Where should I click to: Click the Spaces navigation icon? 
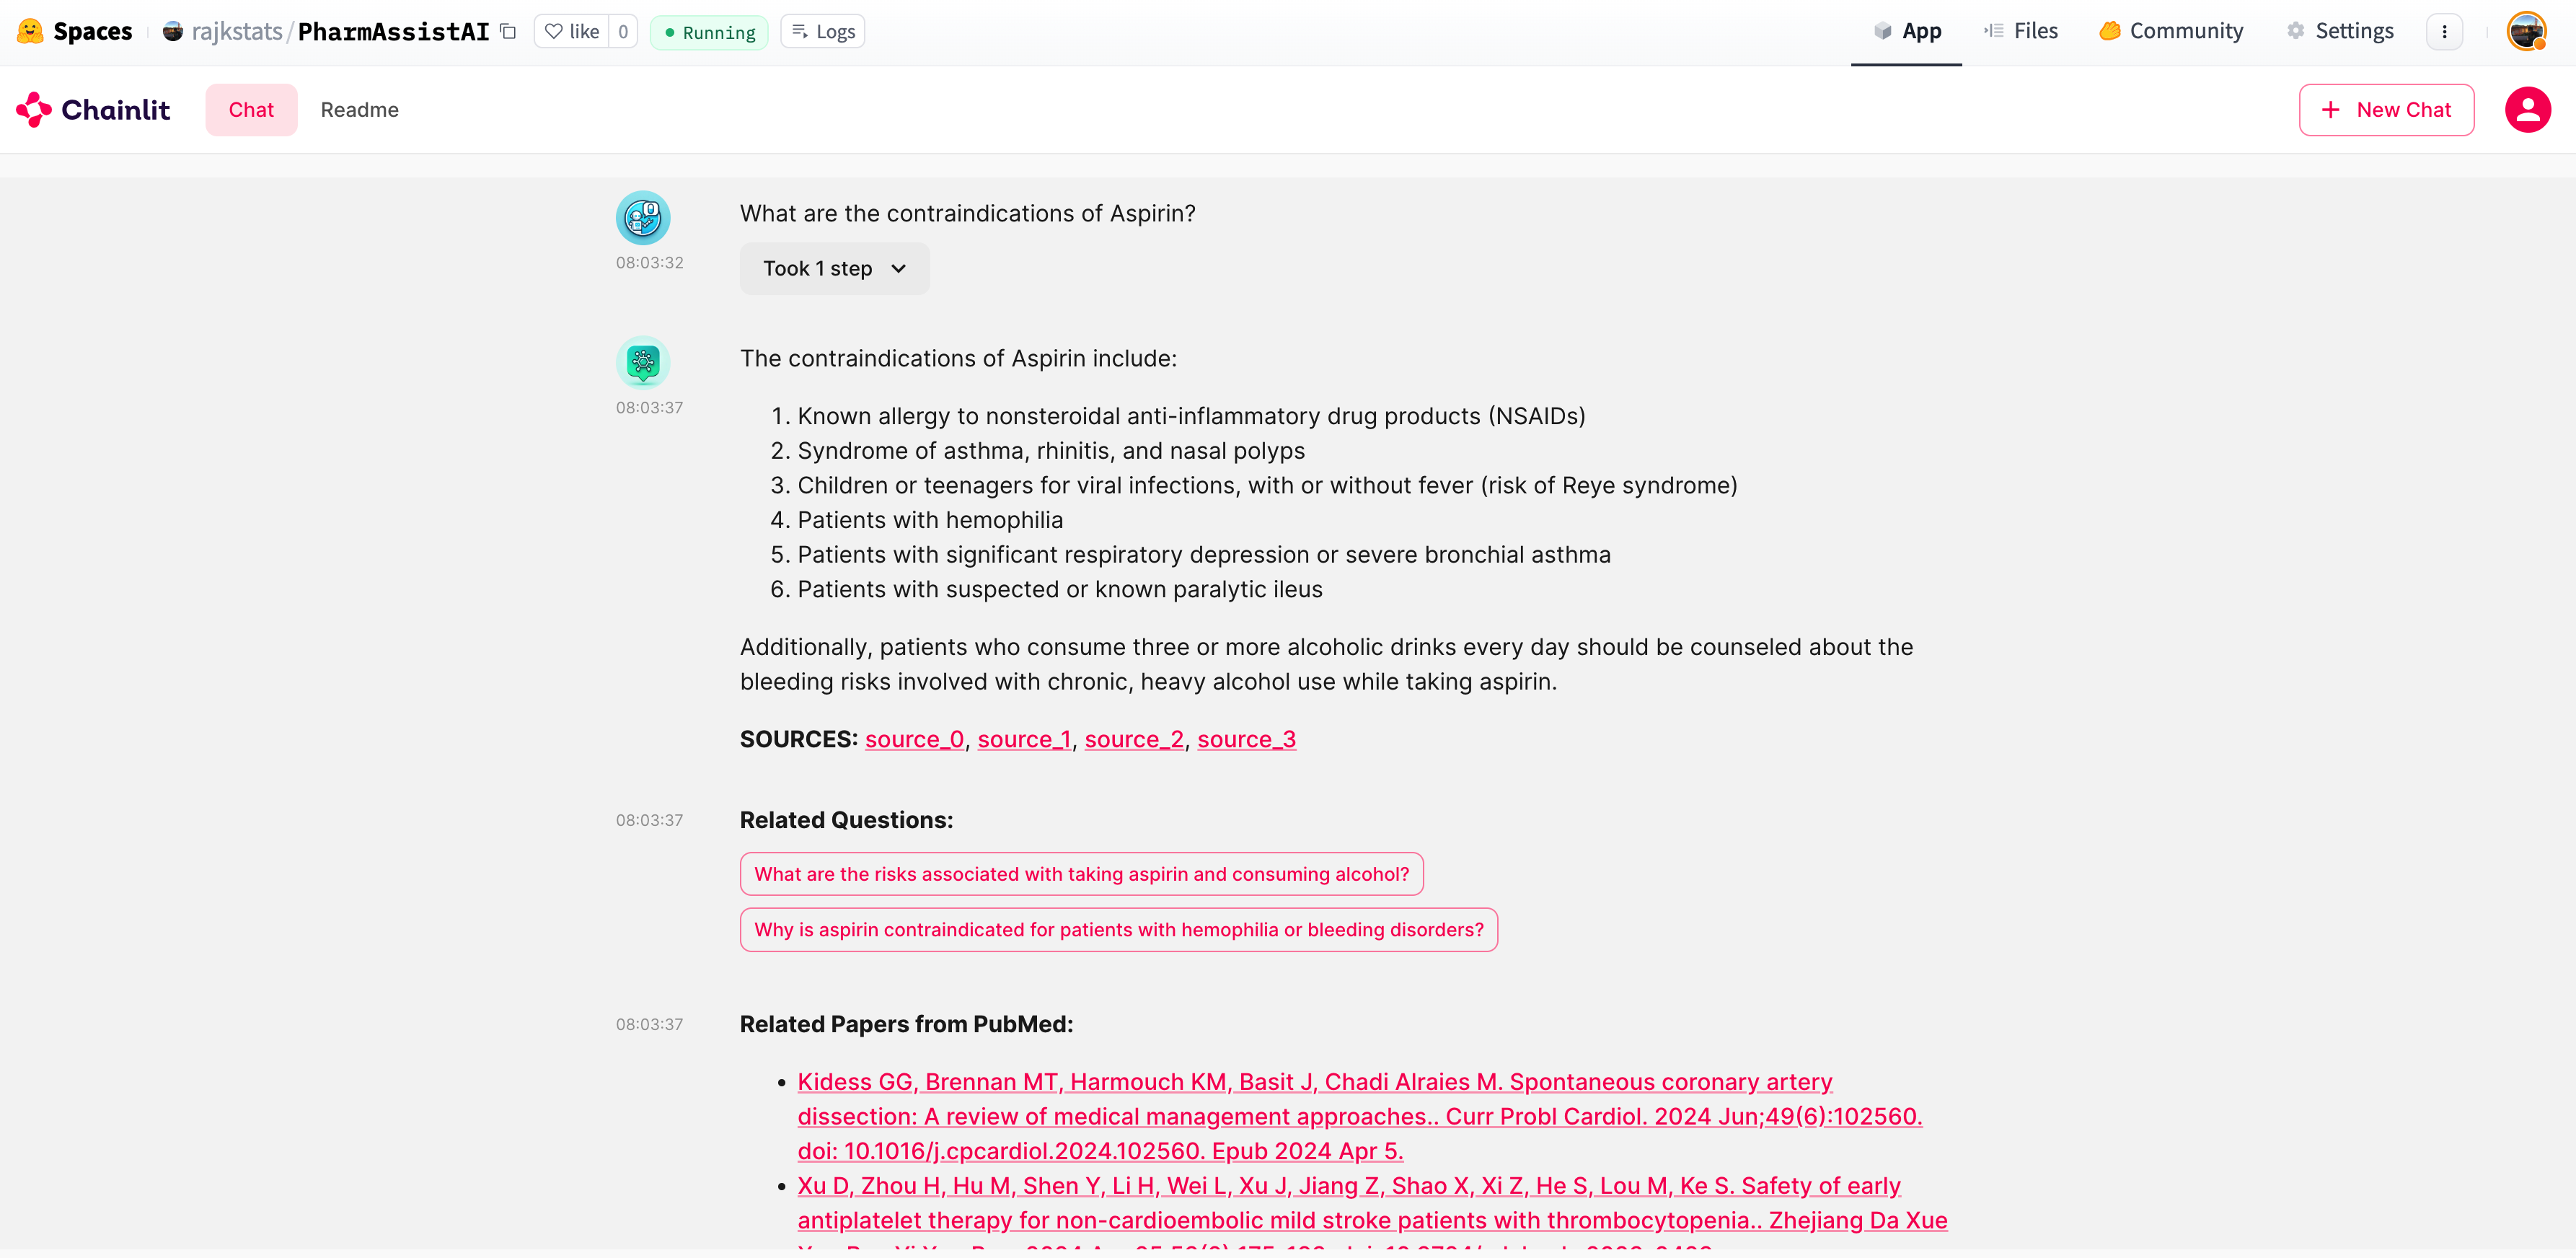pyautogui.click(x=31, y=30)
